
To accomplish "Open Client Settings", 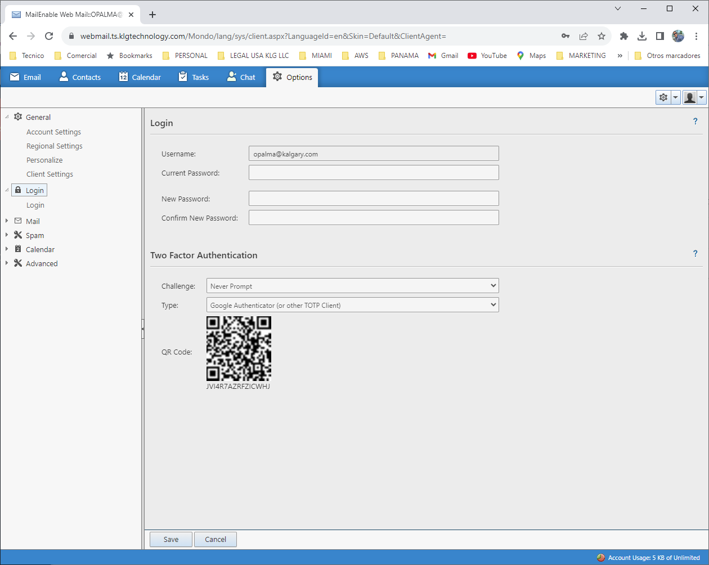I will 50,174.
